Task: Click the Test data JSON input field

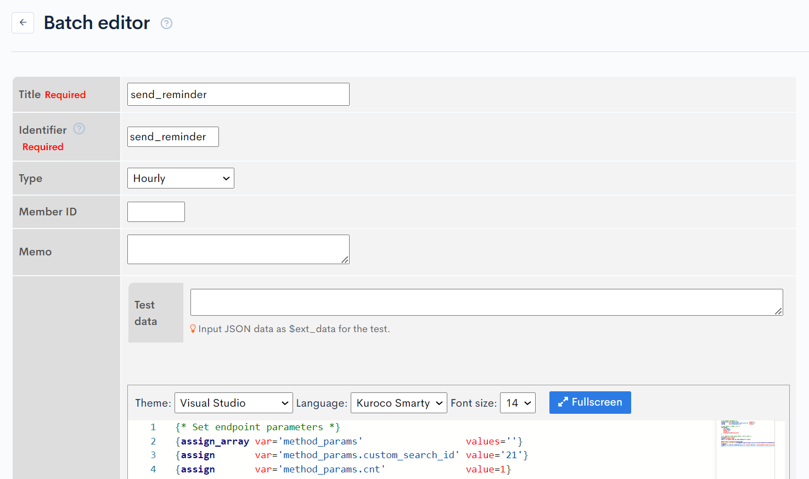Action: tap(485, 301)
